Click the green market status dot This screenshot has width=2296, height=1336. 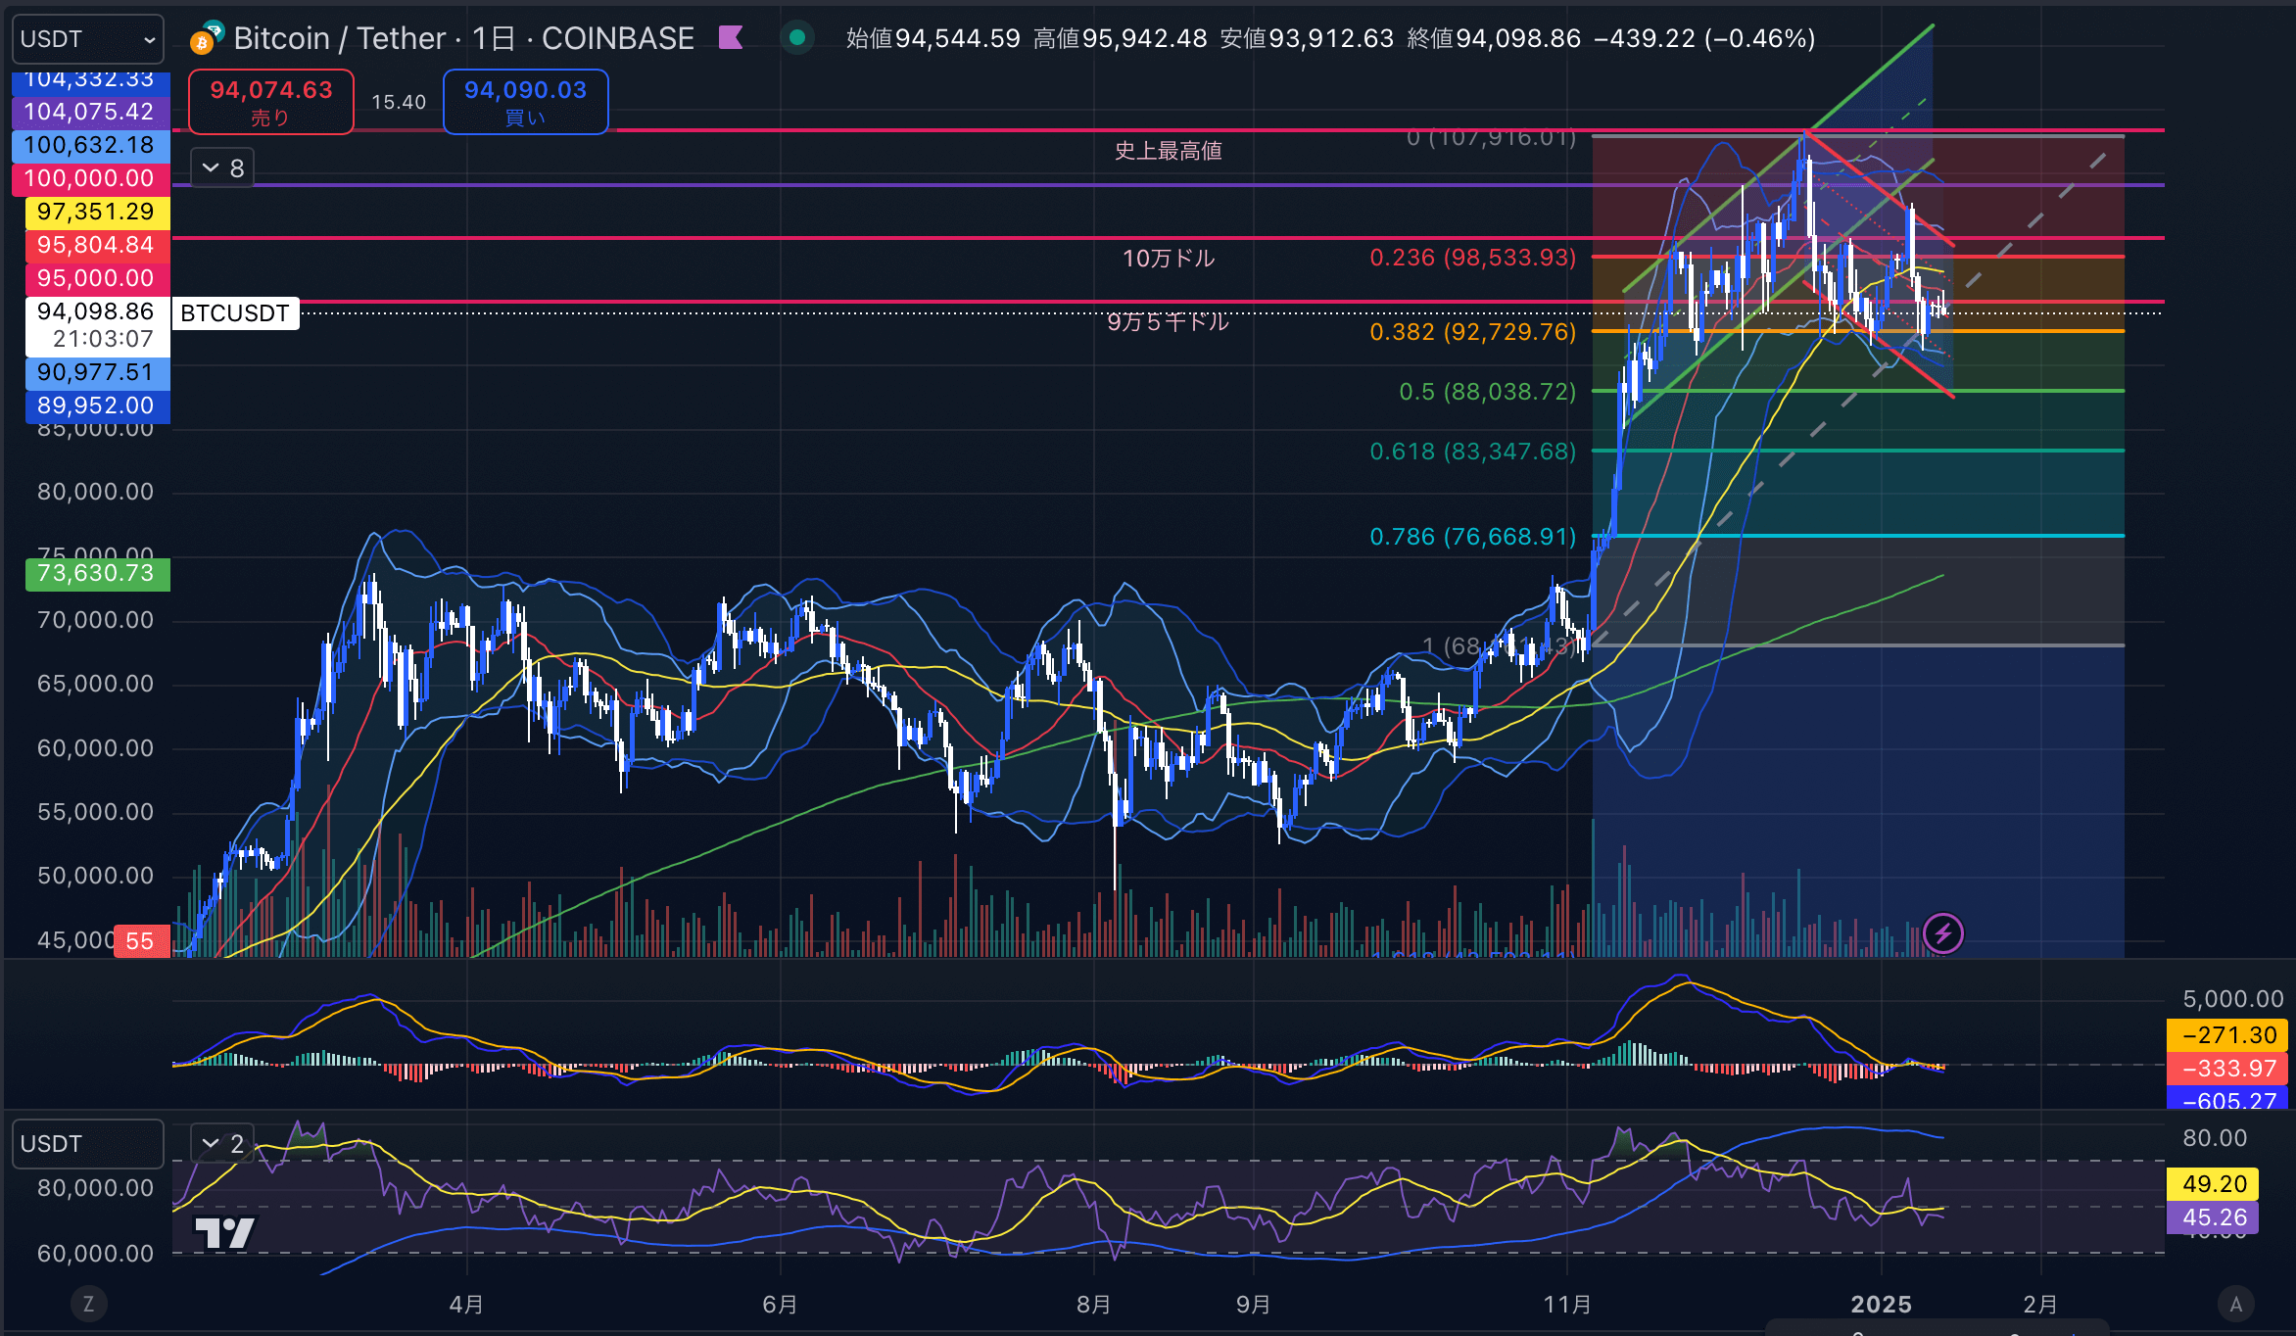pos(797,38)
